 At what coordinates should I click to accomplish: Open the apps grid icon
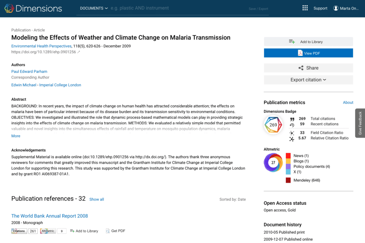(305, 8)
